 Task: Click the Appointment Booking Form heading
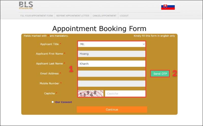pyautogui.click(x=99, y=28)
